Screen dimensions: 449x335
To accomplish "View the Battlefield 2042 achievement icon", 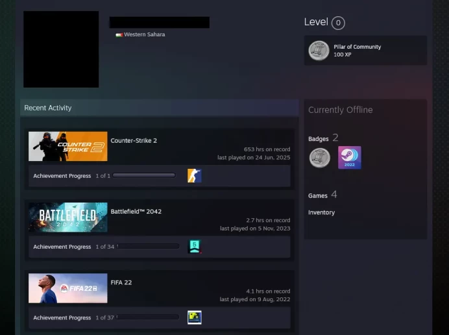I will click(195, 247).
